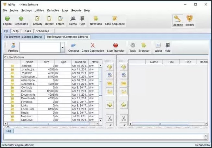Screen dimensions: 212x148
Task: Open the Output log icon
Action: click(x=49, y=18)
